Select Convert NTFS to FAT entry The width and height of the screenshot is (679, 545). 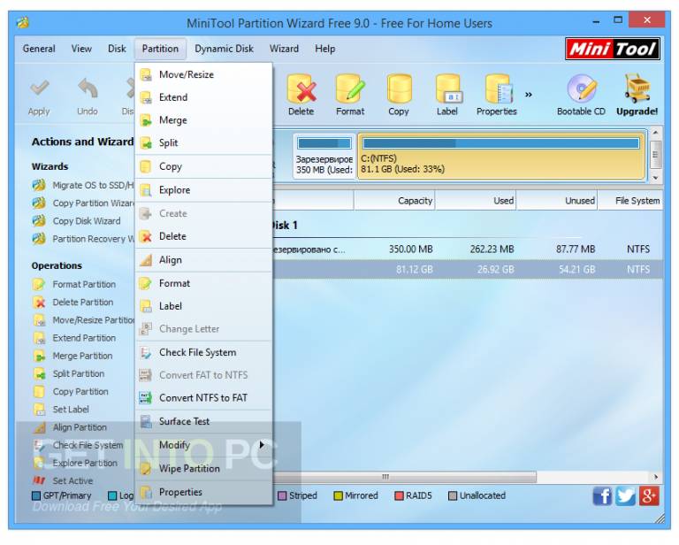point(203,398)
